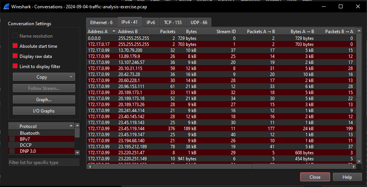Check the Bluetooth protocol checkbox

12,133
